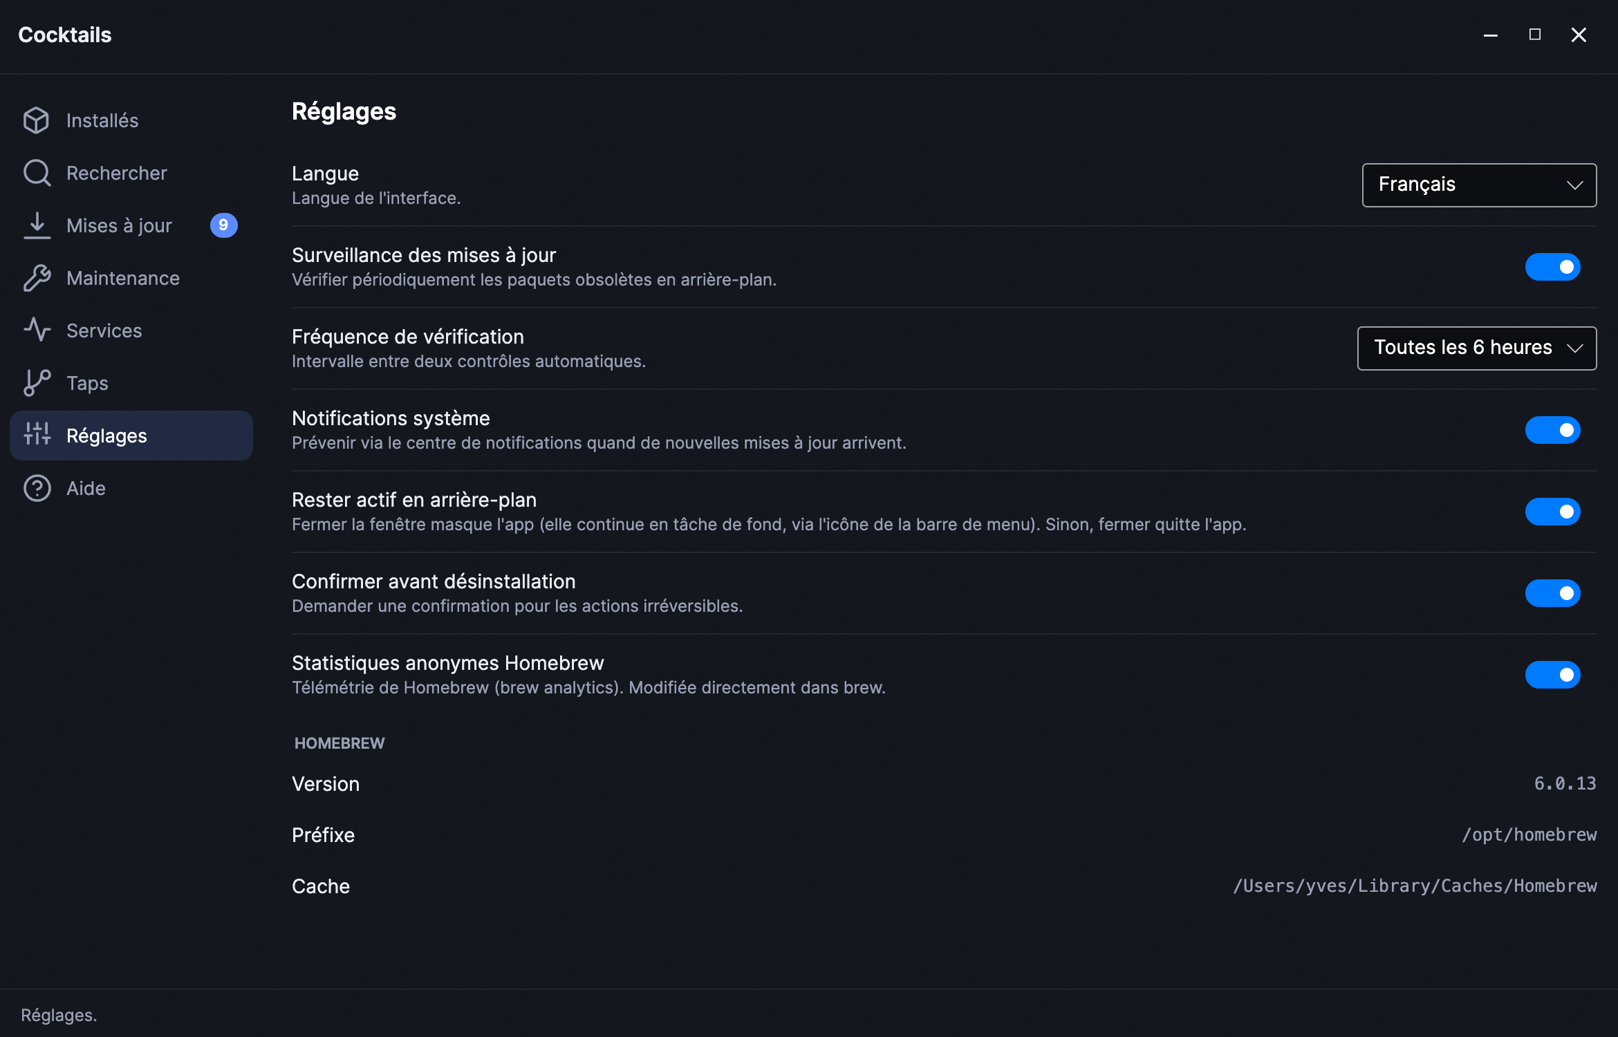Expand the Toutes les 6 heures dropdown
This screenshot has height=1037, width=1618.
1476,348
